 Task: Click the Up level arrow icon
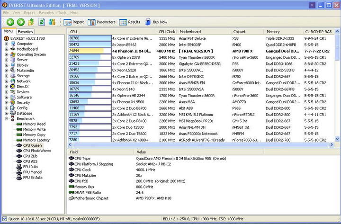(x=31, y=22)
